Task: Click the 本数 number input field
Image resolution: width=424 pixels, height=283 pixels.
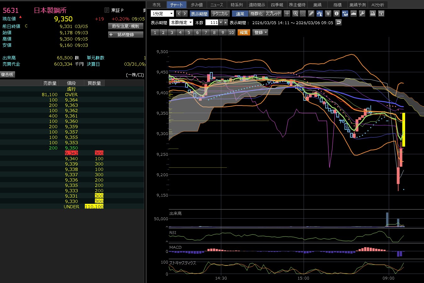Action: [212, 23]
